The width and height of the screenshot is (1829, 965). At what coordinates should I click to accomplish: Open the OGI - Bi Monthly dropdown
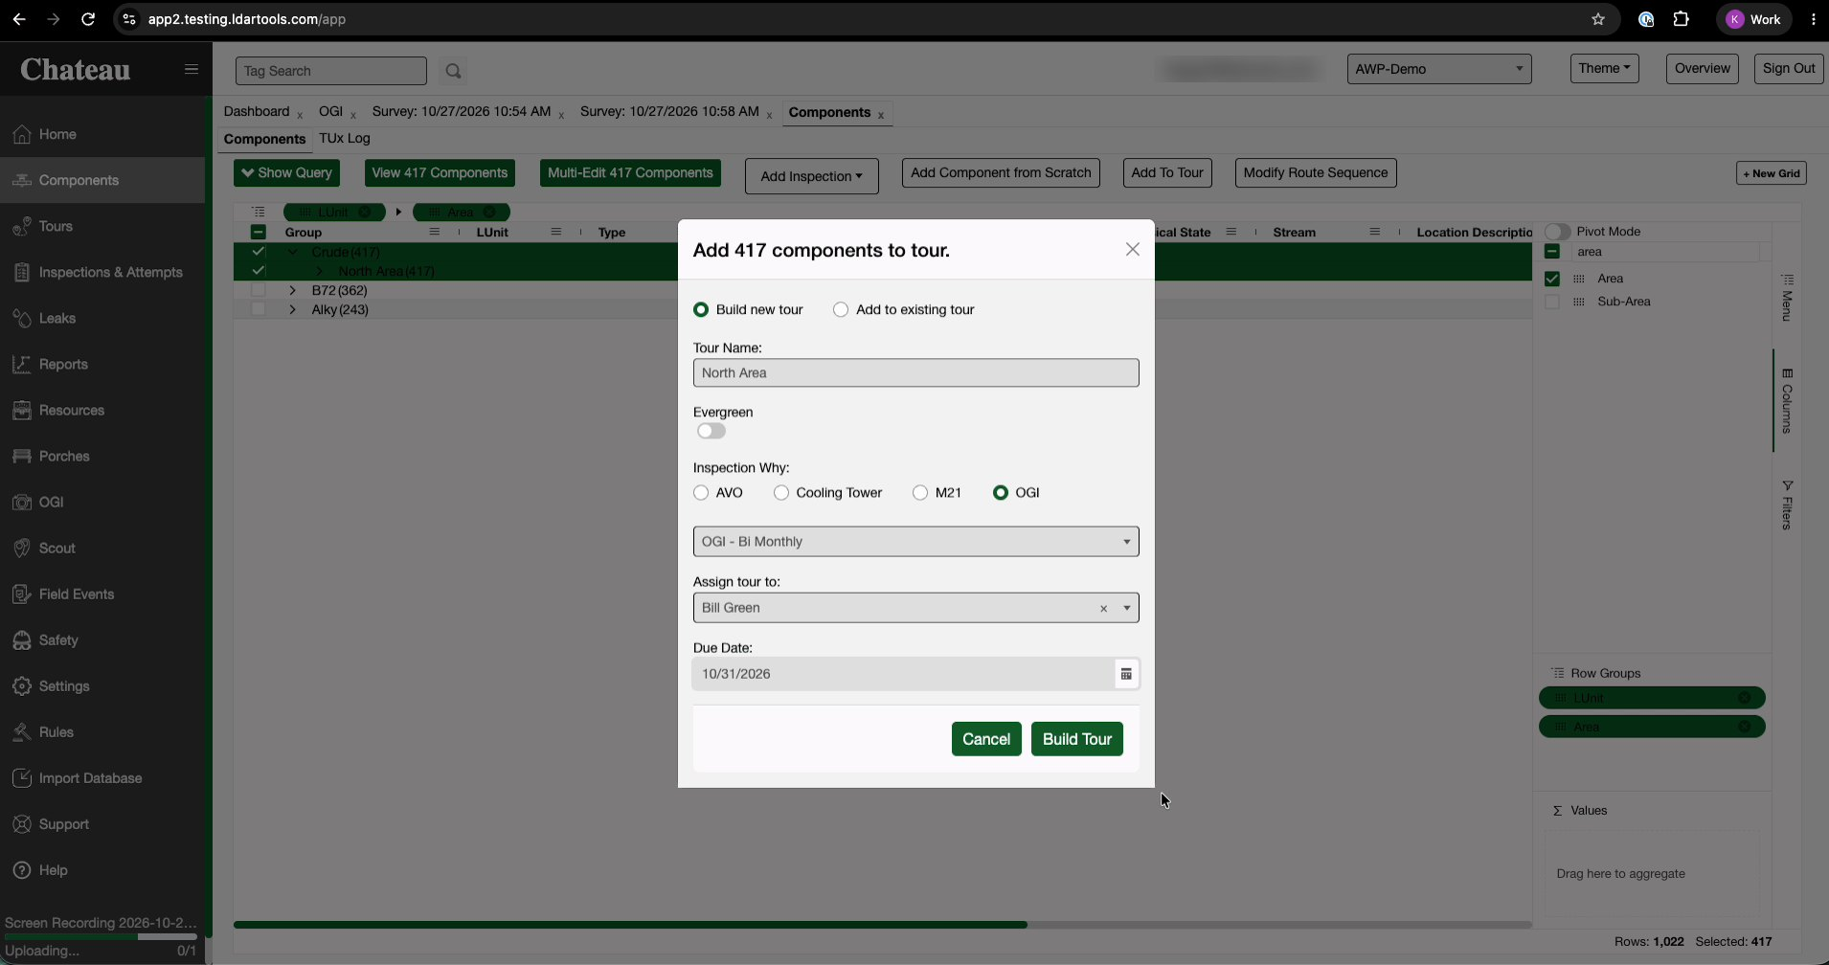(x=916, y=542)
